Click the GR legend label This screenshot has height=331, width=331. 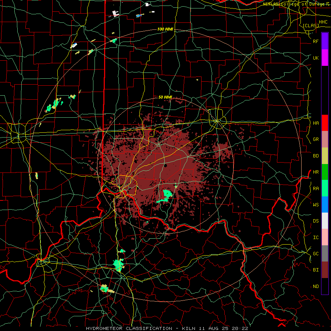click(x=316, y=139)
